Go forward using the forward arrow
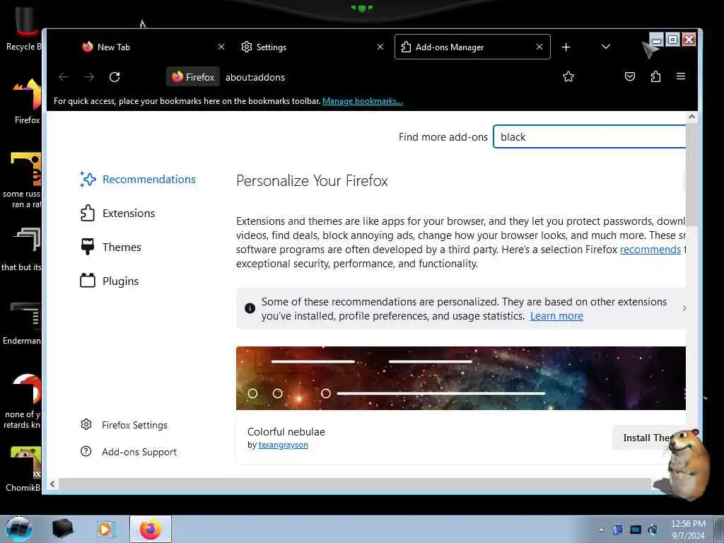This screenshot has width=724, height=543. (x=89, y=77)
